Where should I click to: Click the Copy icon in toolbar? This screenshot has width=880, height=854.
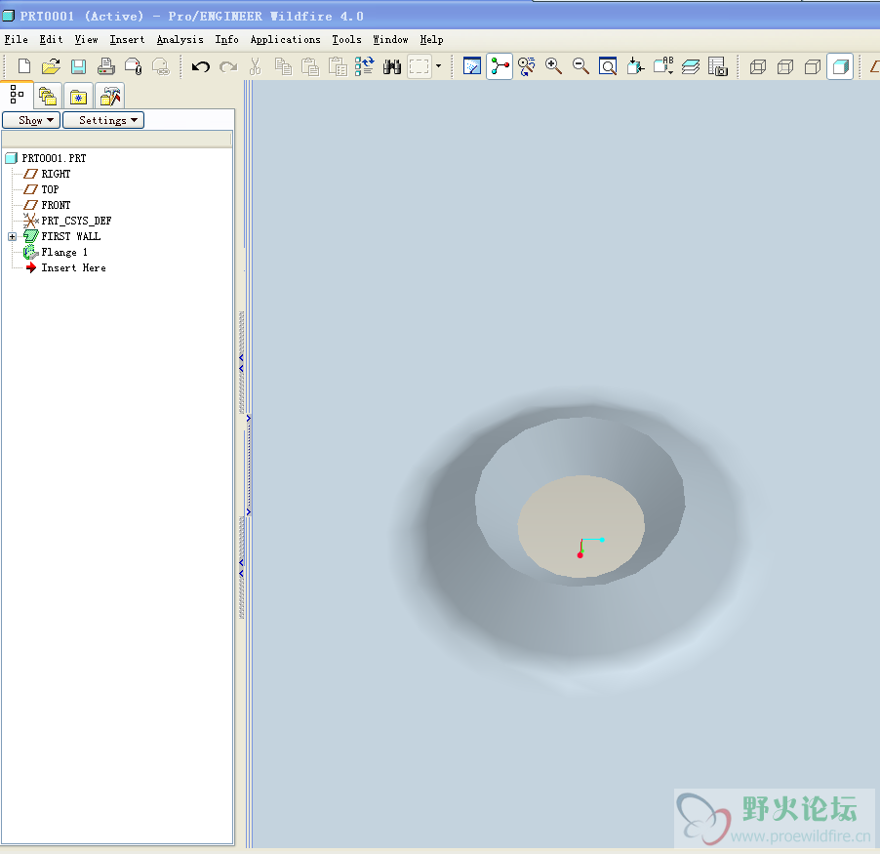pyautogui.click(x=283, y=66)
